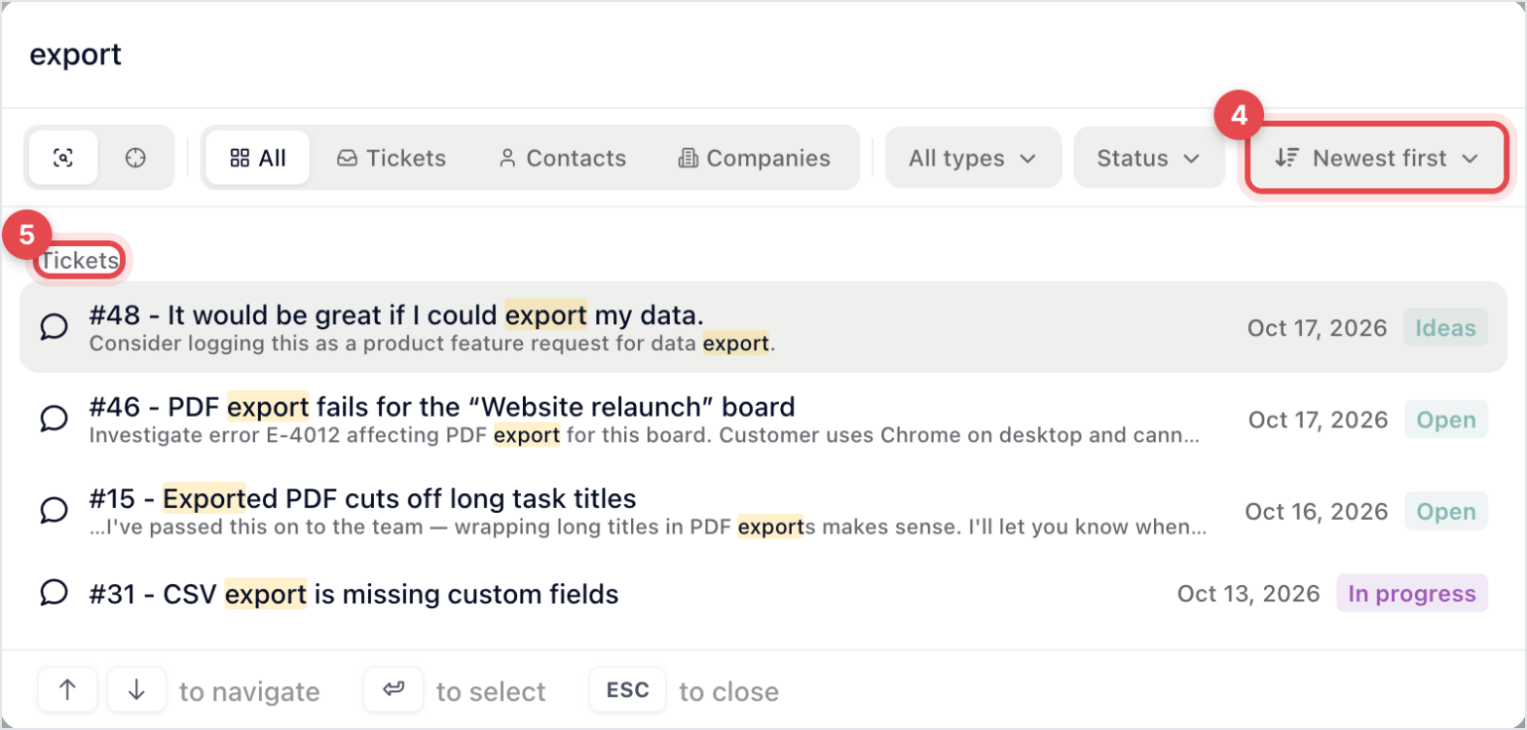Click the chat bubble icon of ticket #15
1527x730 pixels.
pos(55,511)
